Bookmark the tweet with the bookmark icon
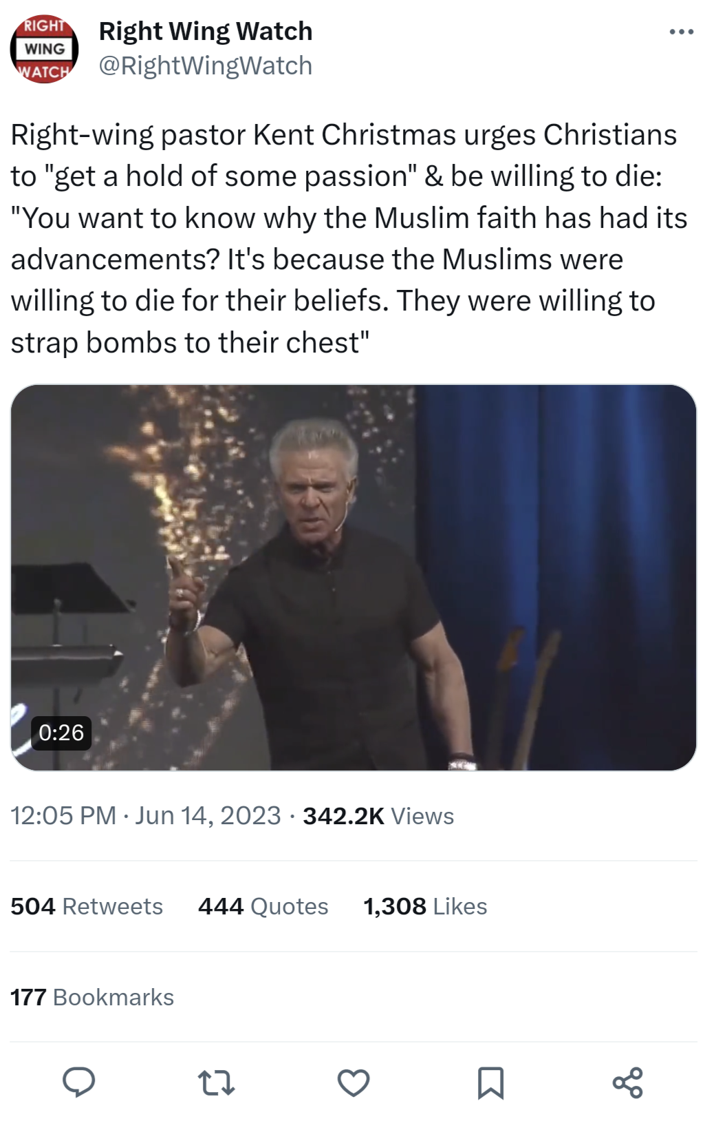The width and height of the screenshot is (705, 1121). pos(490,1082)
